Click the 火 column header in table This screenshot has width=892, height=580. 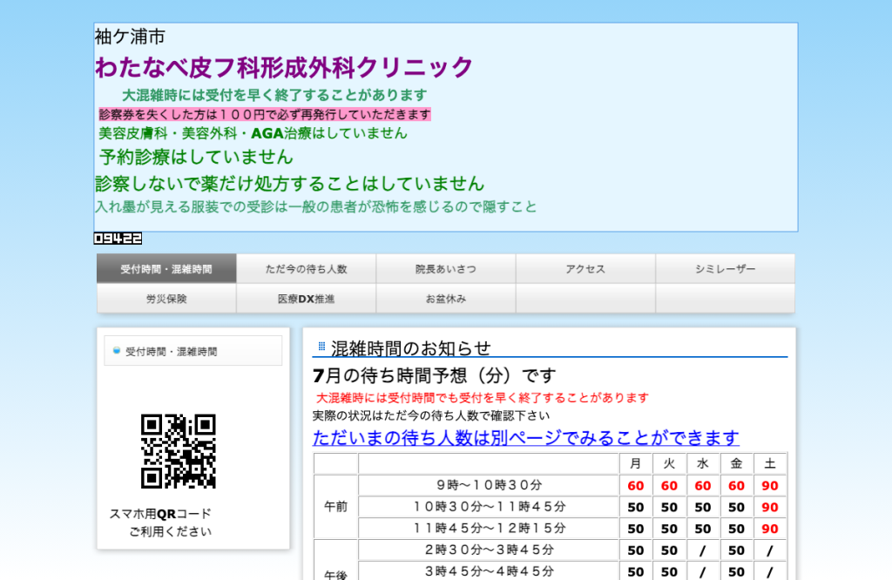(x=669, y=463)
